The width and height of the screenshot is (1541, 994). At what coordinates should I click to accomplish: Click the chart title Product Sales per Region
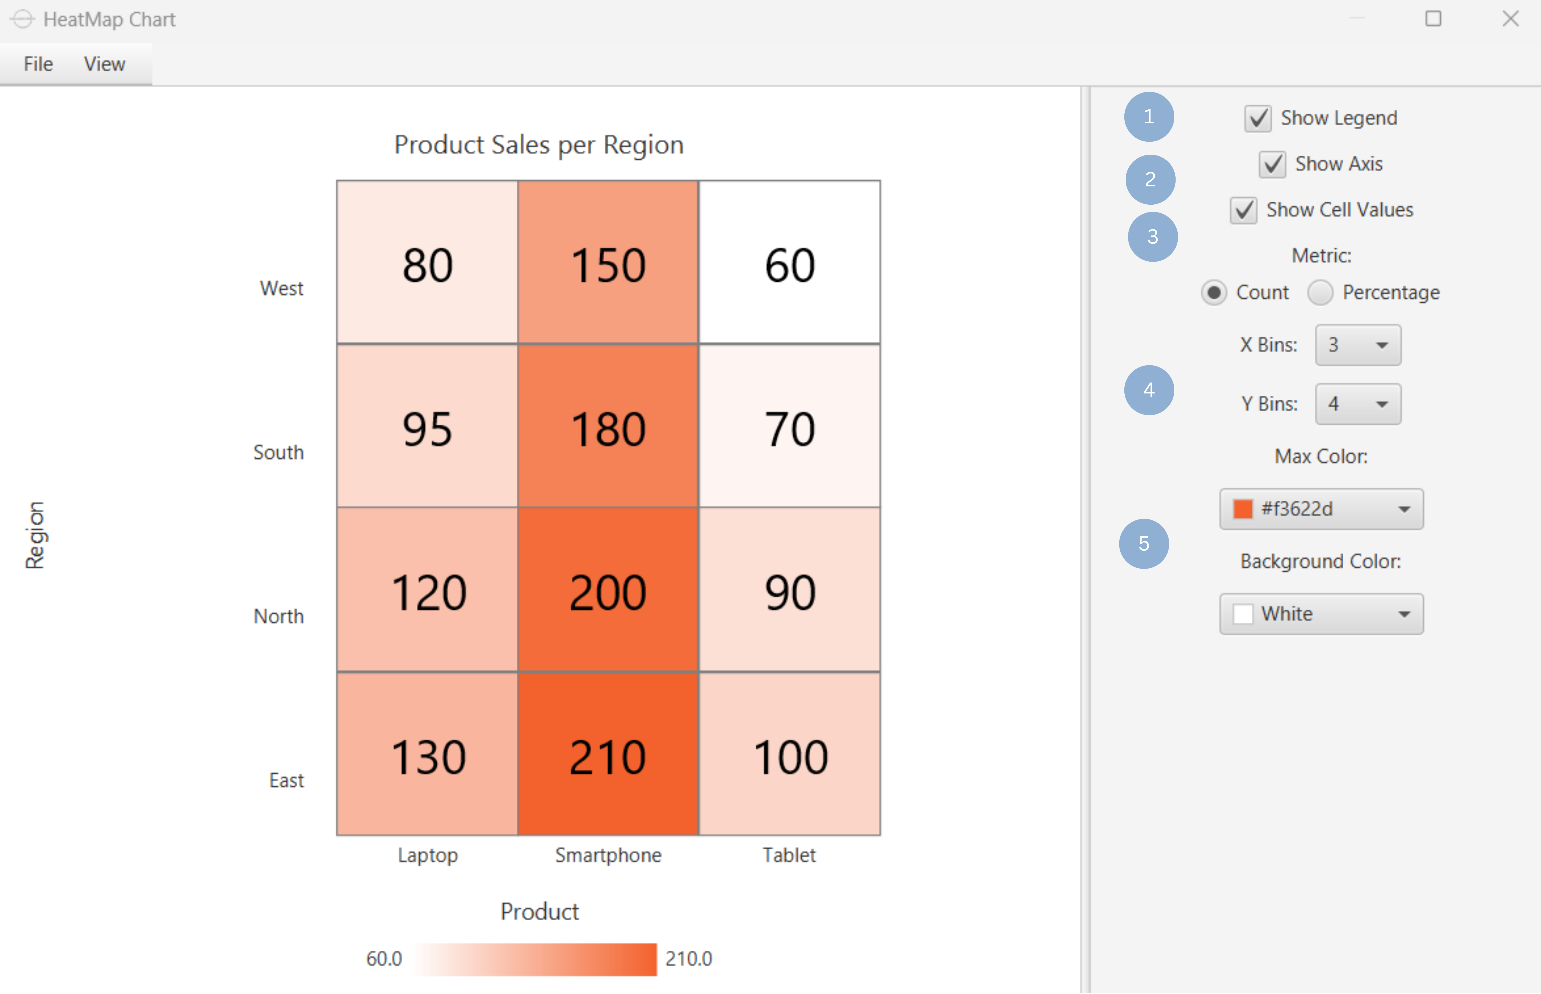539,145
